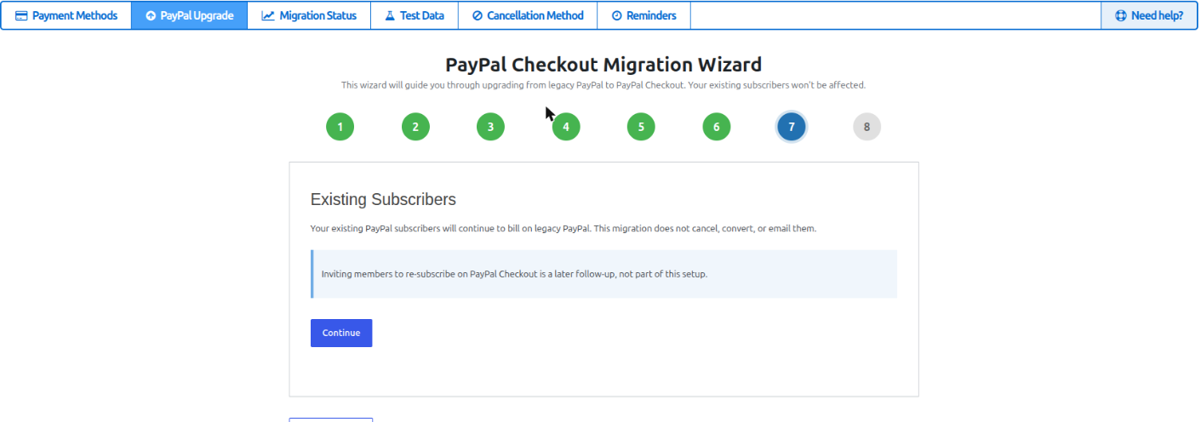Viewport: 1201px width, 422px height.
Task: Switch to the Migration Status tab
Action: tap(309, 15)
